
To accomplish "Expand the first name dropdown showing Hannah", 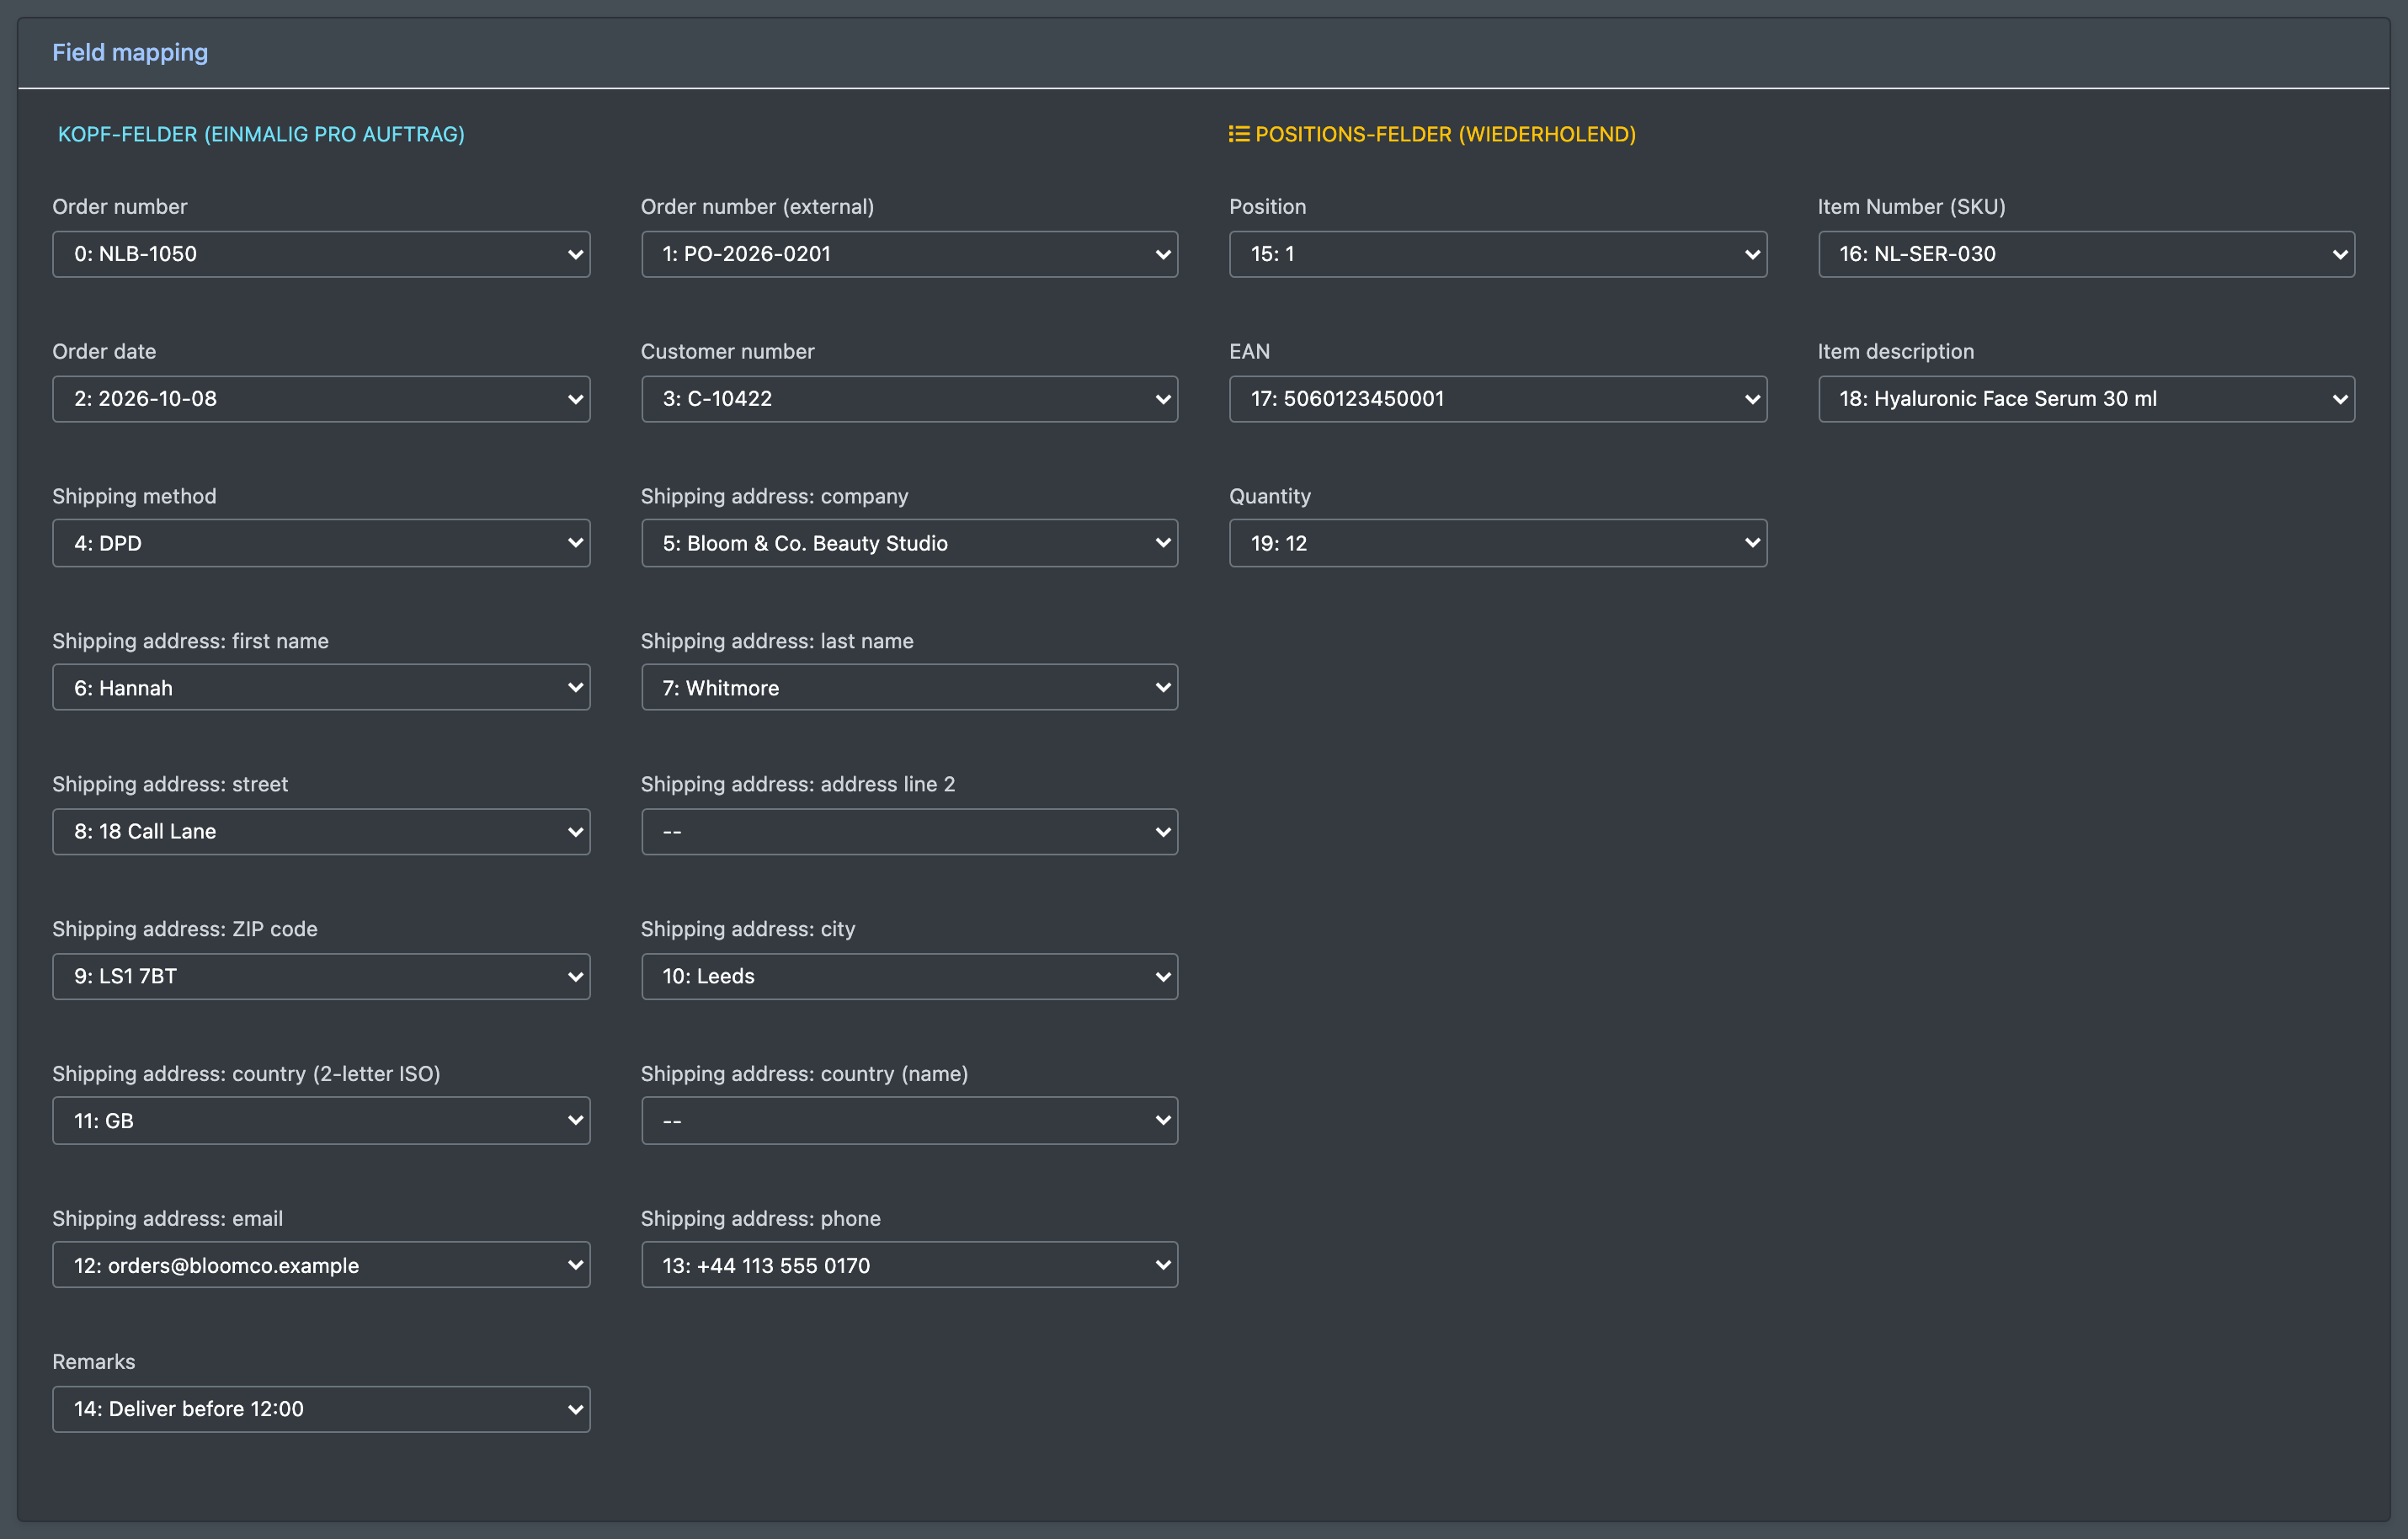I will [321, 687].
